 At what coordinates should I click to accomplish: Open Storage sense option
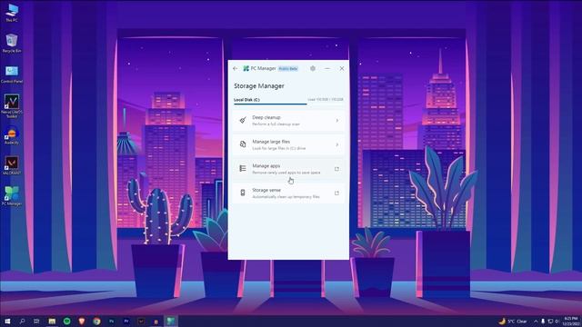(288, 193)
